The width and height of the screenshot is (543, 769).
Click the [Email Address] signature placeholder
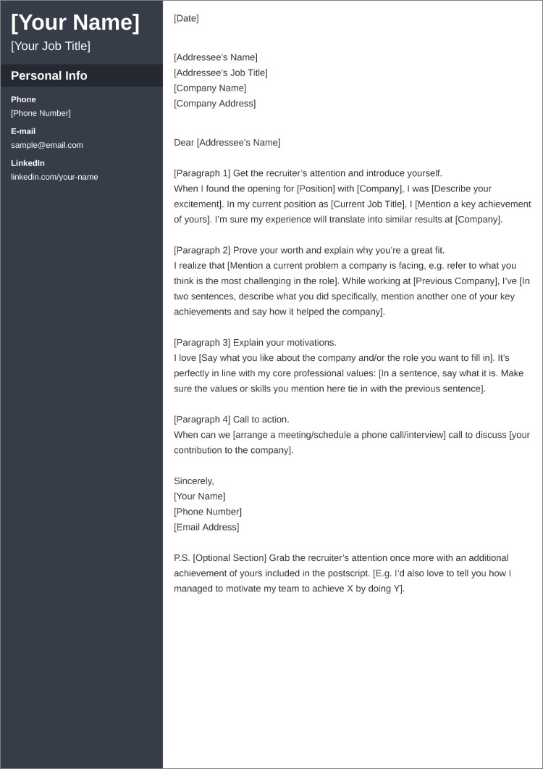coord(206,527)
